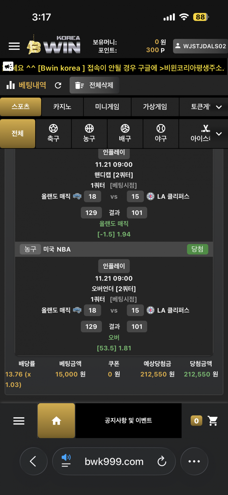Image resolution: width=228 pixels, height=495 pixels.
Task: Tap the browser back arrow
Action: point(33,461)
